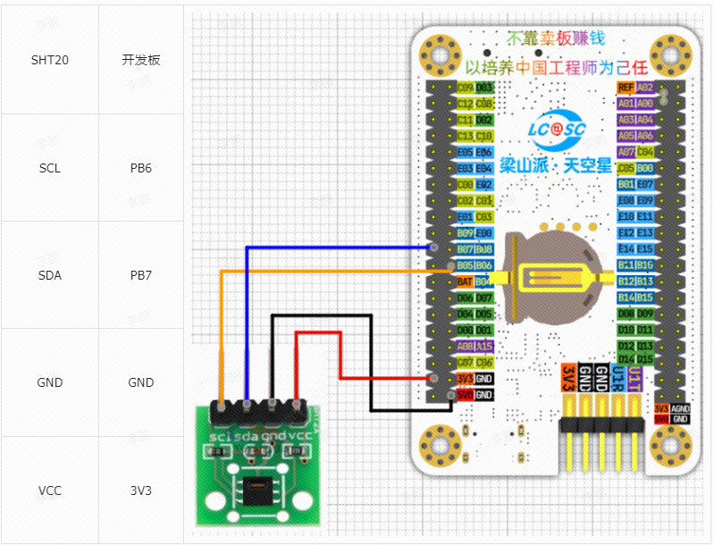Select the 开发板 header cell in table
714x545 pixels.
[141, 60]
